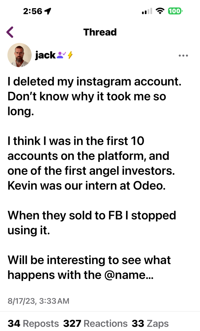The height and width of the screenshot is (331, 200).
Task: Tap the Thread title in header
Action: pos(100,32)
